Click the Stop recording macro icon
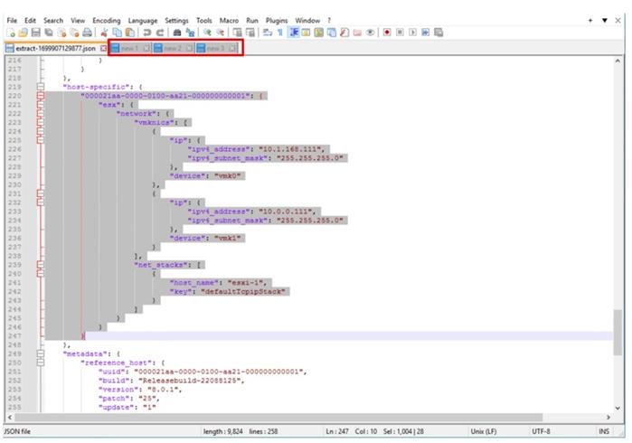This screenshot has height=443, width=632. (x=400, y=33)
